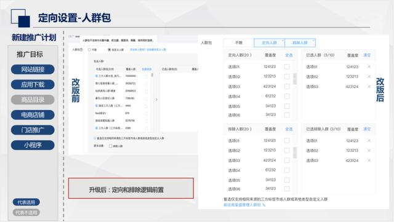Click the 小程序 button in the sidebar
The image size is (394, 222).
click(x=33, y=145)
